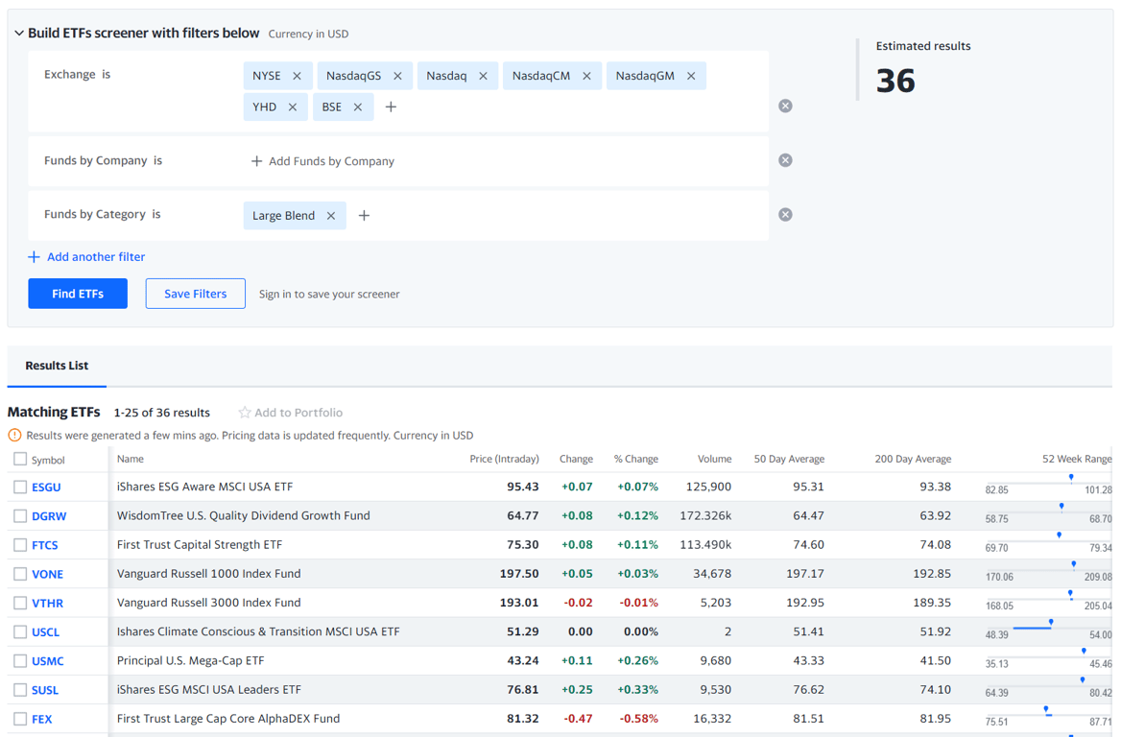
Task: Click Add Funds by Company plus icon
Action: click(x=256, y=161)
